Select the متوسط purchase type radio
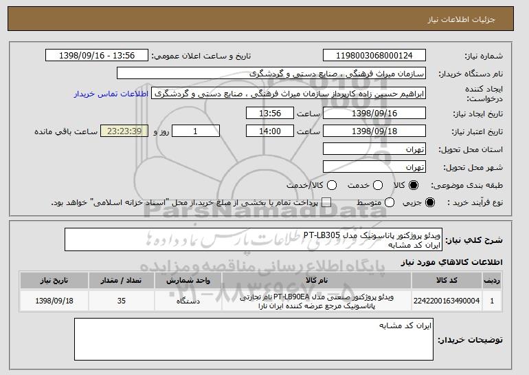 click(390, 202)
